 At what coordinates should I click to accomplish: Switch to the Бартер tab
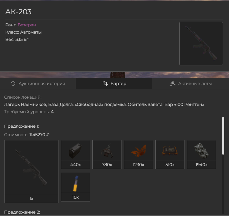click(x=114, y=83)
